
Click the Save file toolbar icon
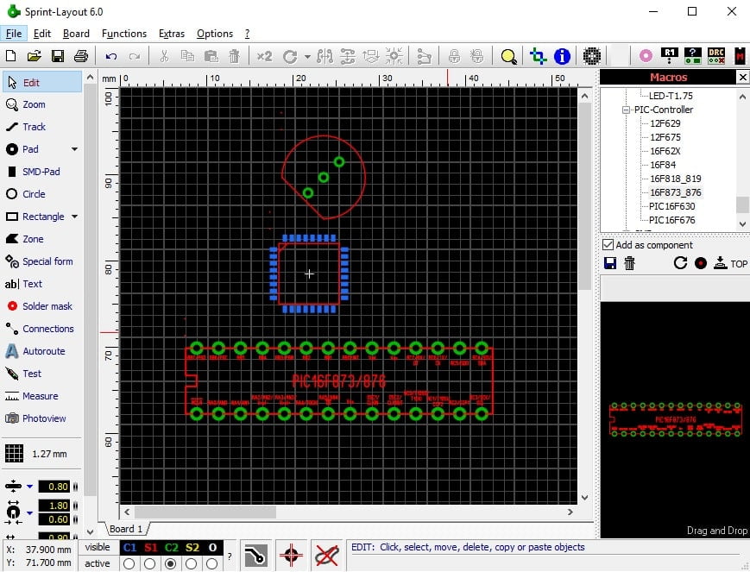tap(58, 56)
